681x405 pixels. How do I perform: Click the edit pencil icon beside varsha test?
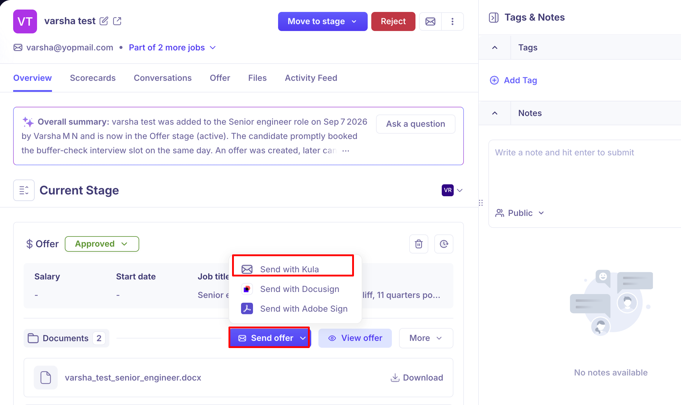(x=104, y=21)
